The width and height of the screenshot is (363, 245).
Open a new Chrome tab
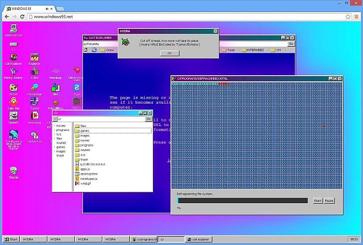pyautogui.click(x=60, y=9)
